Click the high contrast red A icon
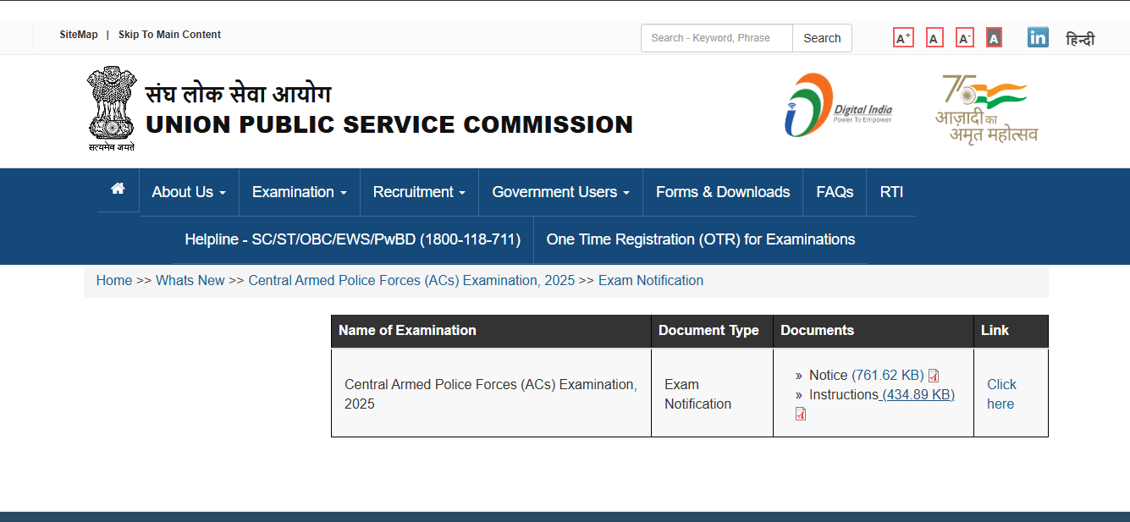Viewport: 1130px width, 522px height. click(x=994, y=37)
